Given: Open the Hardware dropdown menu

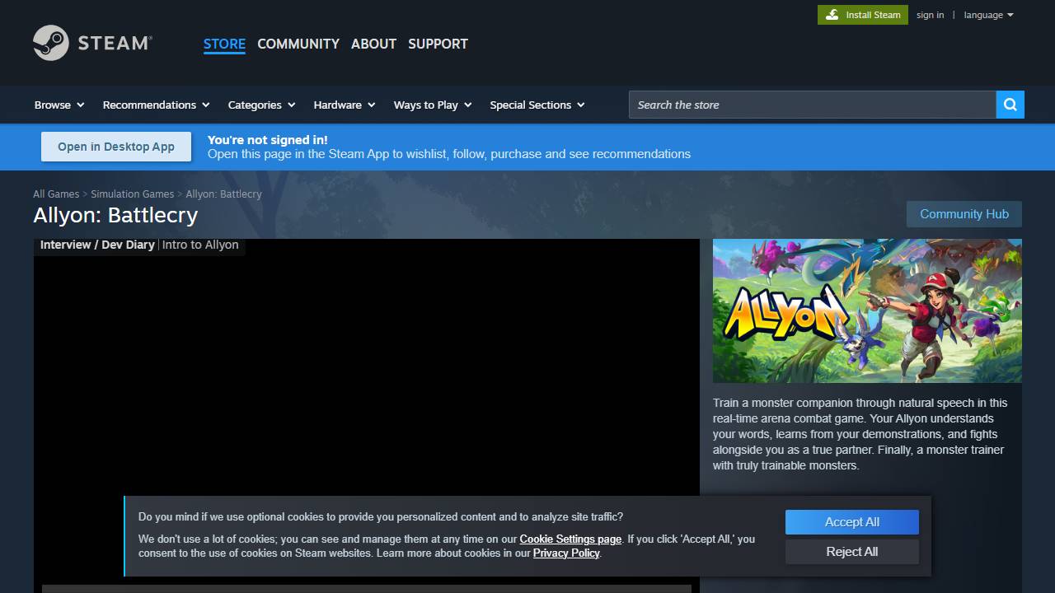Looking at the screenshot, I should click(x=345, y=105).
